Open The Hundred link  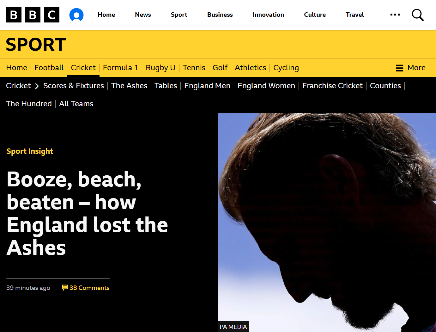(29, 104)
